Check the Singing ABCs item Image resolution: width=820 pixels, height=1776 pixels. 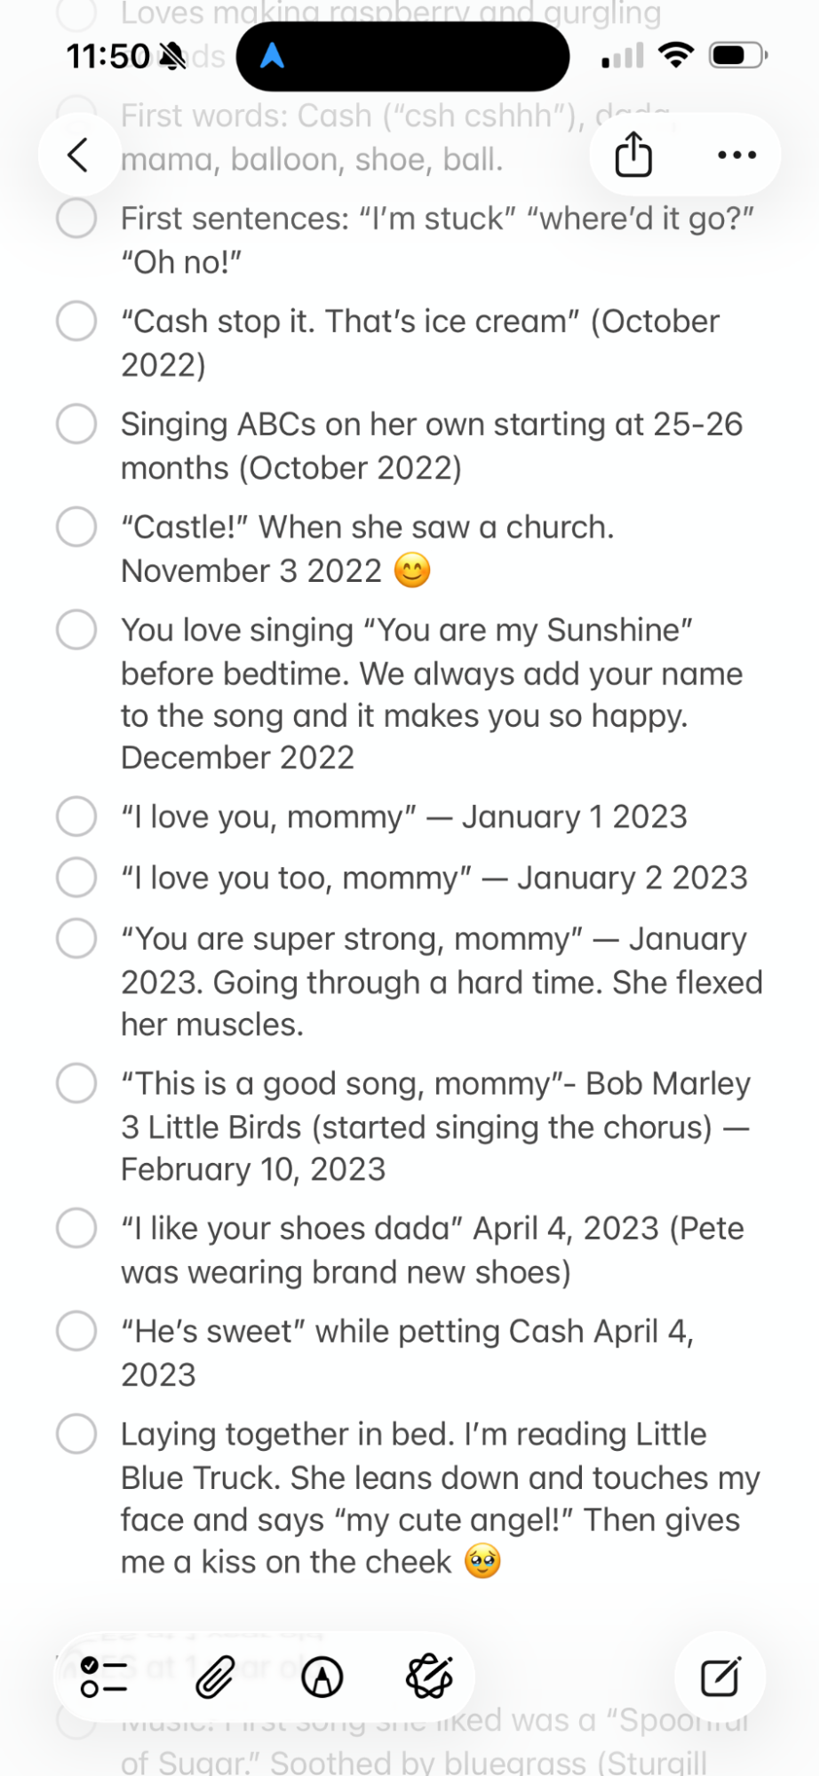76,424
